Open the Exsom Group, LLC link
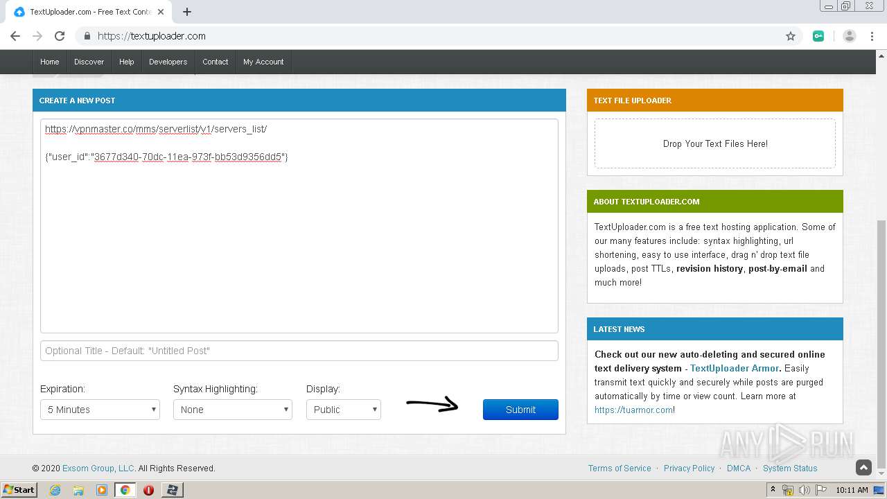 99,469
